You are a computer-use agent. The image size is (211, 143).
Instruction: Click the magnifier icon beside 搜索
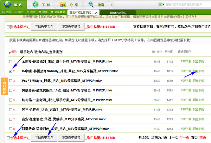point(91,5)
